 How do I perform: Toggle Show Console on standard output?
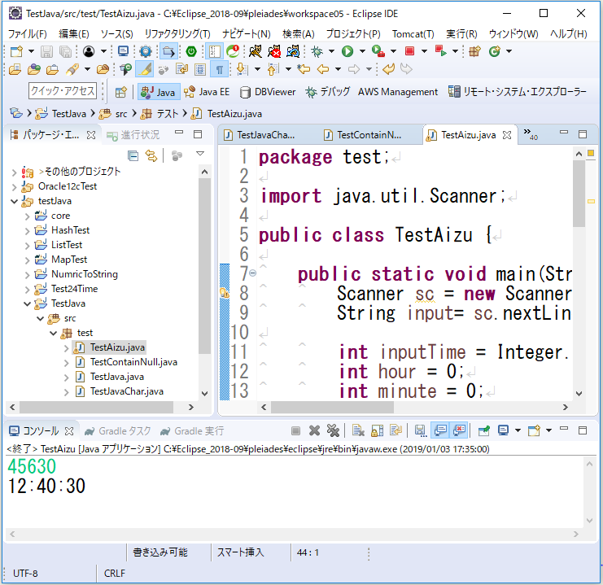point(440,430)
